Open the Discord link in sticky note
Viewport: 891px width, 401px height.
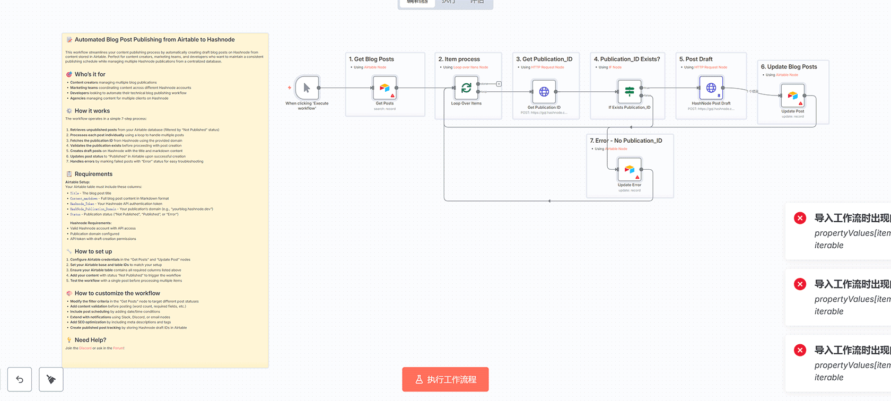85,348
